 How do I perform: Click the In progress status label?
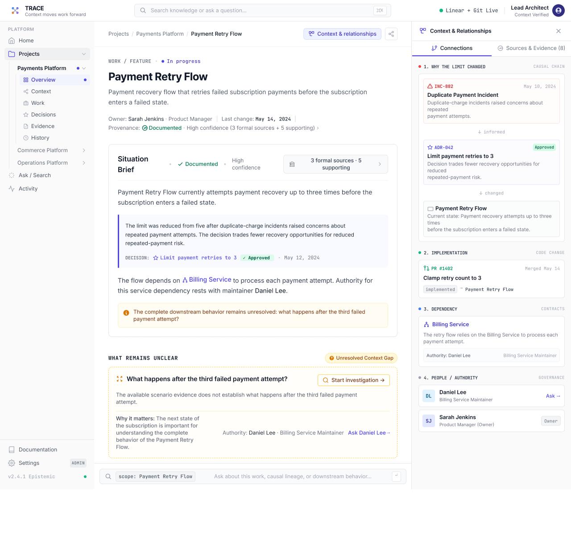(x=181, y=62)
